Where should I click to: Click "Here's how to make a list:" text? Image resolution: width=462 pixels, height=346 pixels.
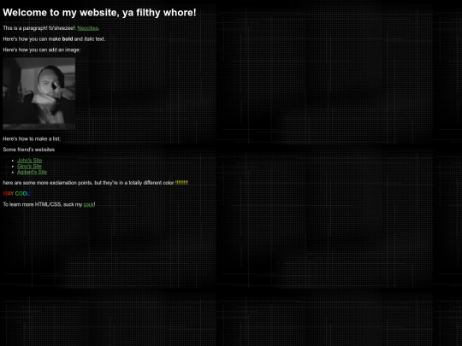pyautogui.click(x=32, y=139)
